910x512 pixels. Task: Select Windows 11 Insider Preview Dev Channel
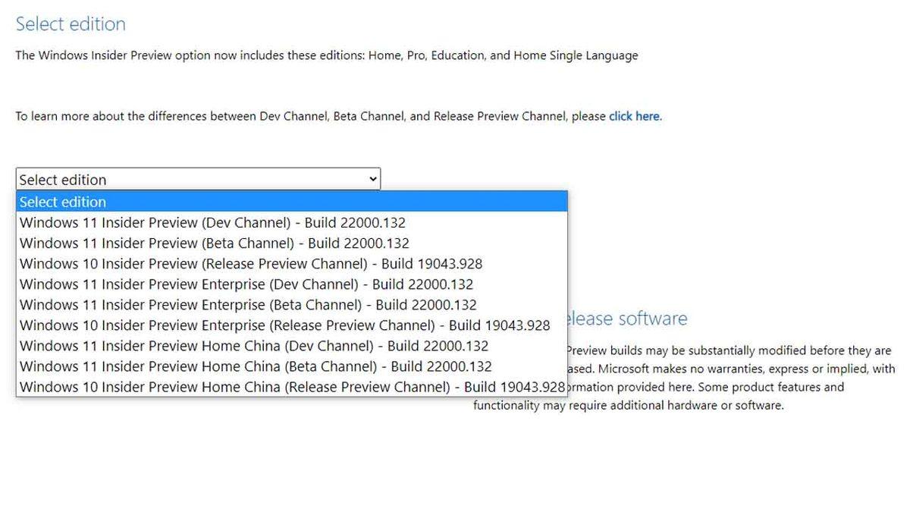(212, 222)
